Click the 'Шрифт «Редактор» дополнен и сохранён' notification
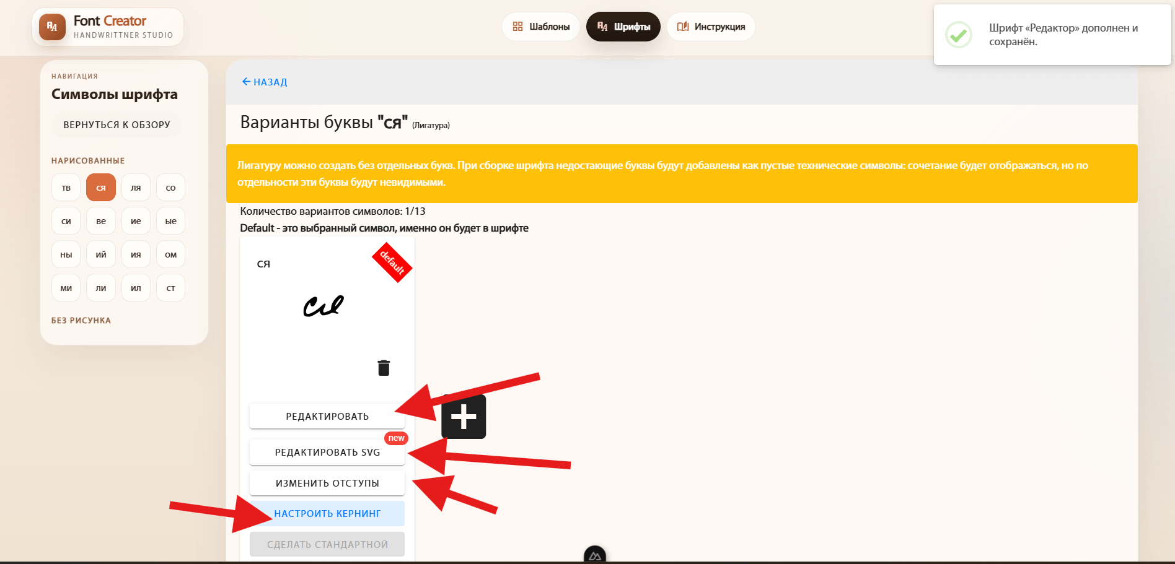 pyautogui.click(x=1052, y=35)
